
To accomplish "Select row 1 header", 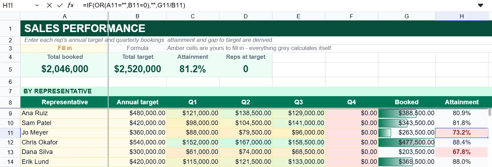I will tap(10, 29).
